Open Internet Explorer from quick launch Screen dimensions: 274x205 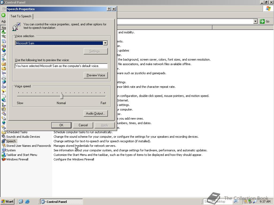pyautogui.click(x=28, y=202)
